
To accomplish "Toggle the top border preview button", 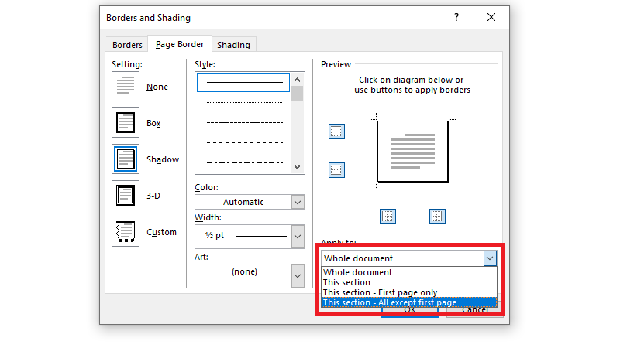I will point(336,131).
